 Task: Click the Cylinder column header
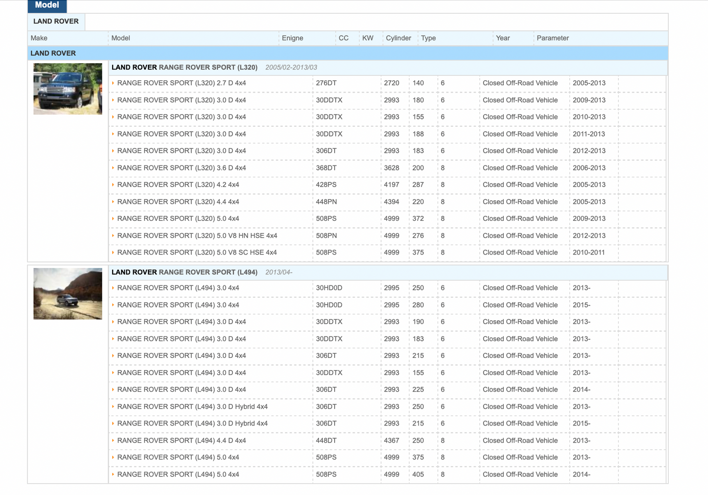pos(398,38)
